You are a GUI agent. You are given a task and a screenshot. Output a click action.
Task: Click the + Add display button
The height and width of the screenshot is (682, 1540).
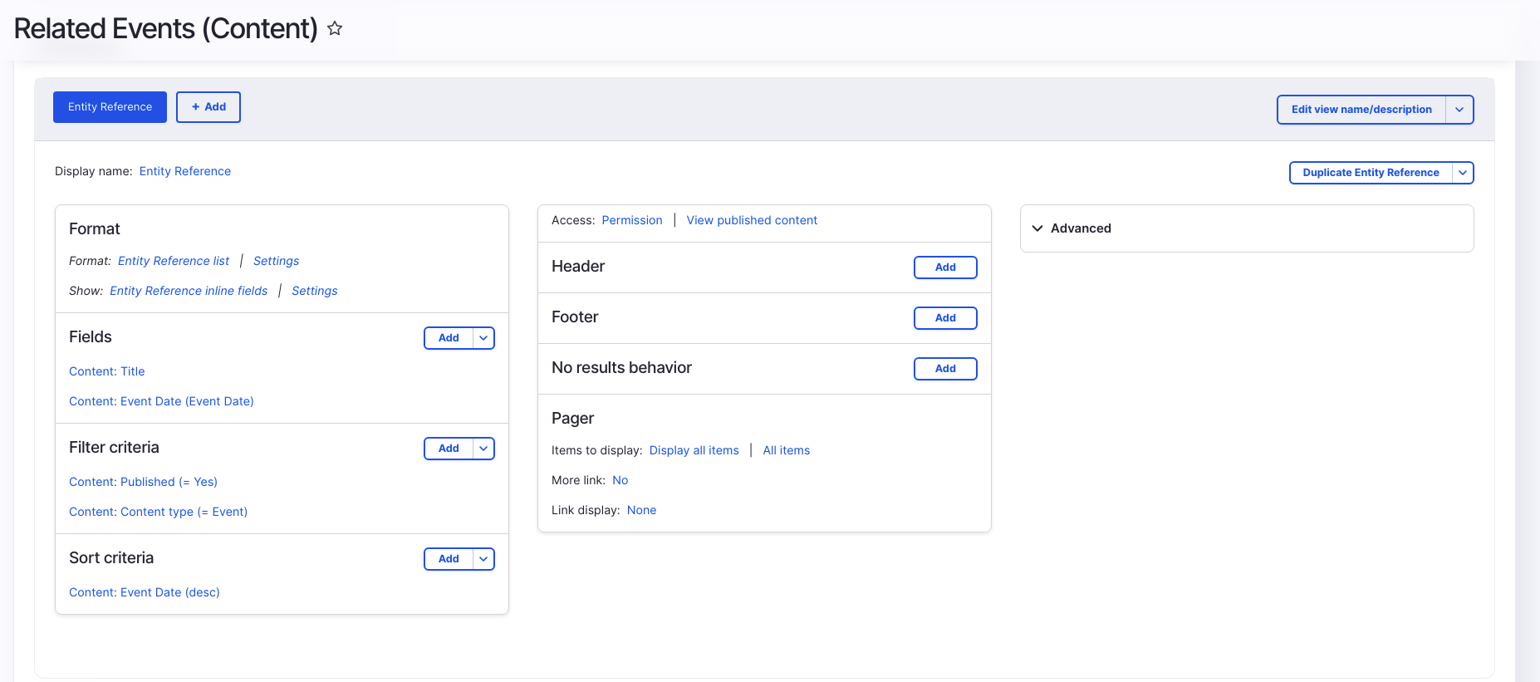coord(208,107)
